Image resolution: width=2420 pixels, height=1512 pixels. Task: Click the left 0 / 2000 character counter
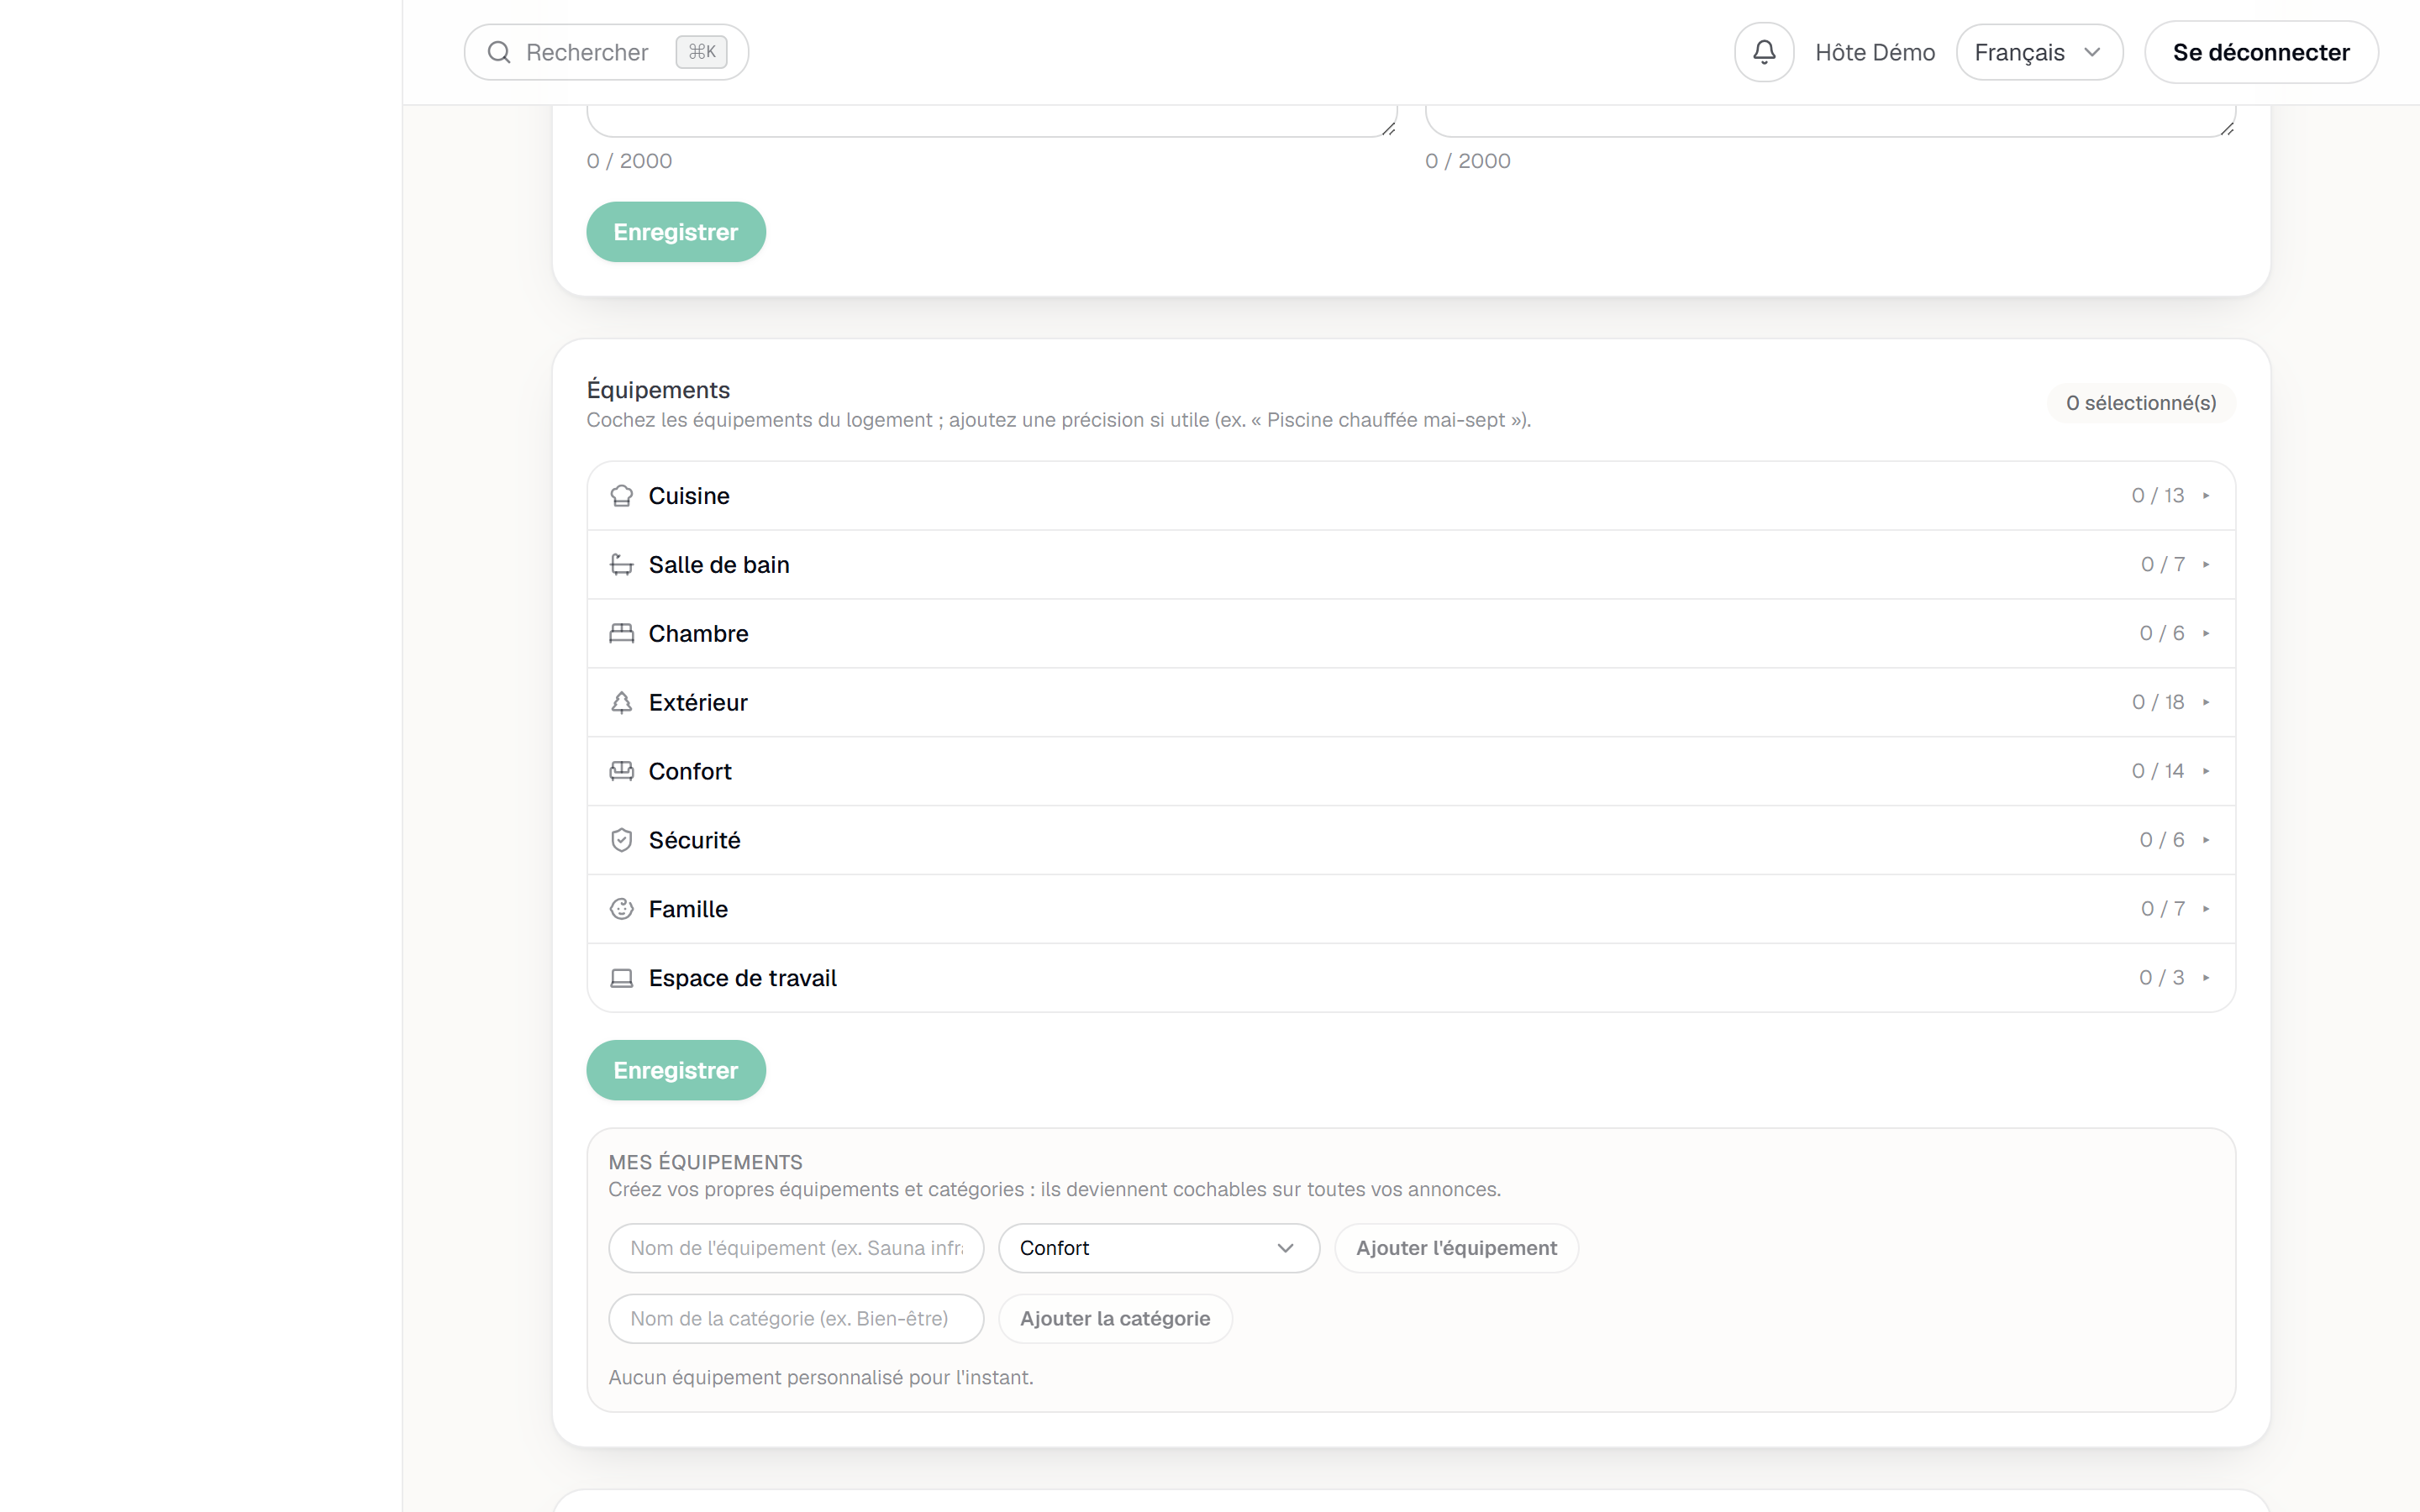click(x=629, y=161)
